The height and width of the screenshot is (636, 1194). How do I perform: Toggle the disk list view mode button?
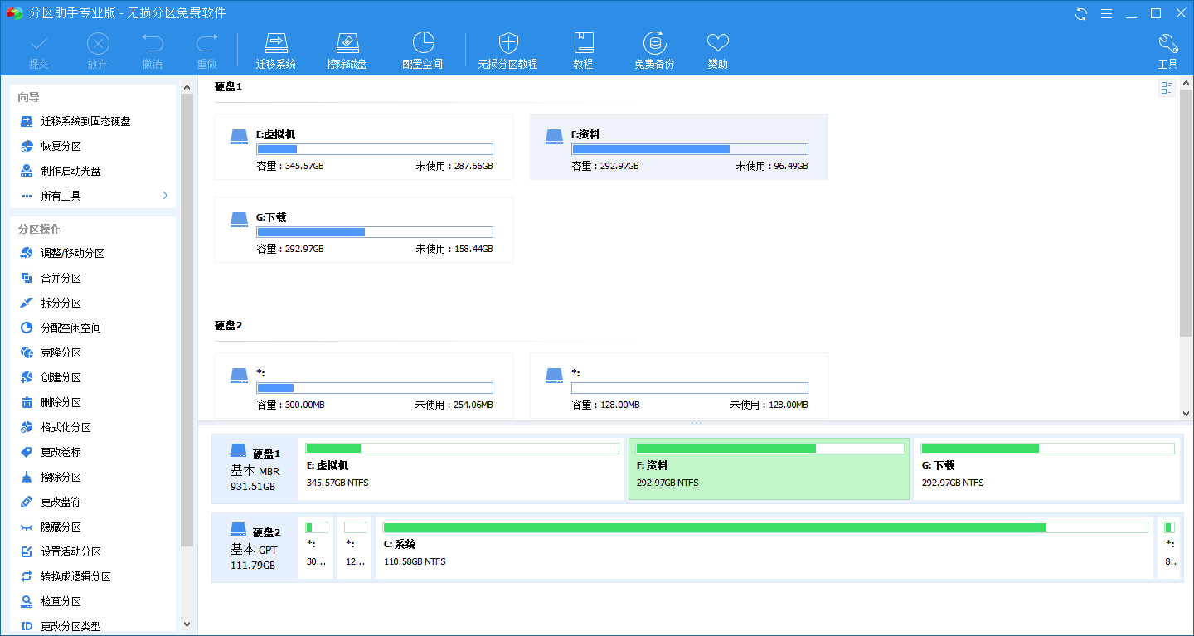(1167, 88)
